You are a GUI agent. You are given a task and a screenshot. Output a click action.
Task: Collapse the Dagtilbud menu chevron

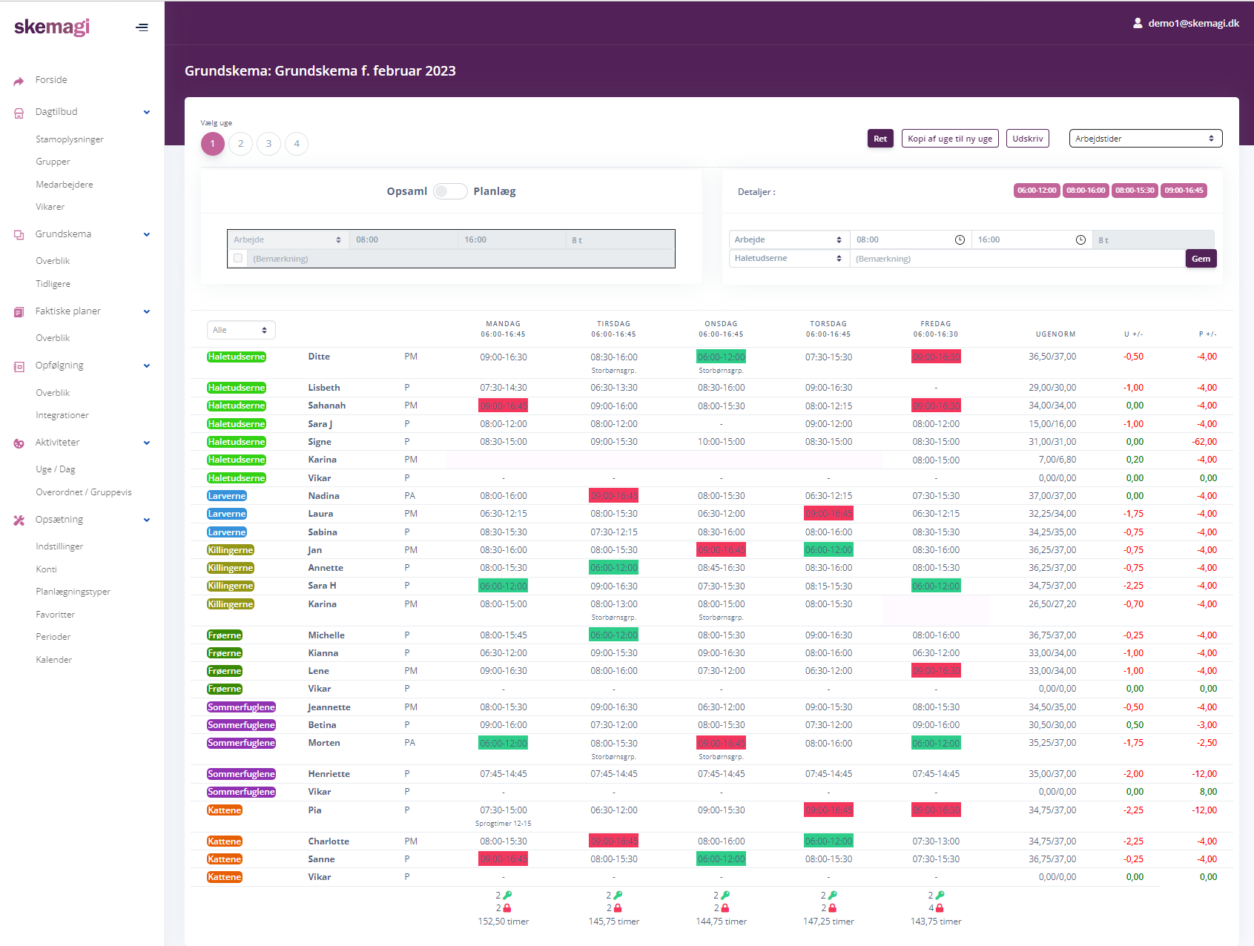point(147,113)
